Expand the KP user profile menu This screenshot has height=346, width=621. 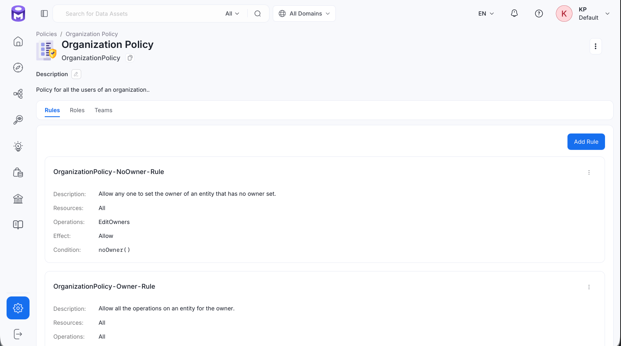tap(607, 14)
